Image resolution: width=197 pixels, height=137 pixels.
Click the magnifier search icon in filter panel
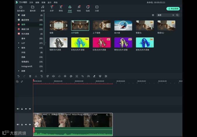(x=177, y=15)
